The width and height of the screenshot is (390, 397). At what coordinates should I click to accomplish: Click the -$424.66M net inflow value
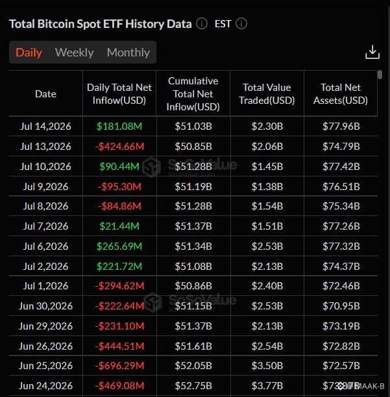(119, 147)
